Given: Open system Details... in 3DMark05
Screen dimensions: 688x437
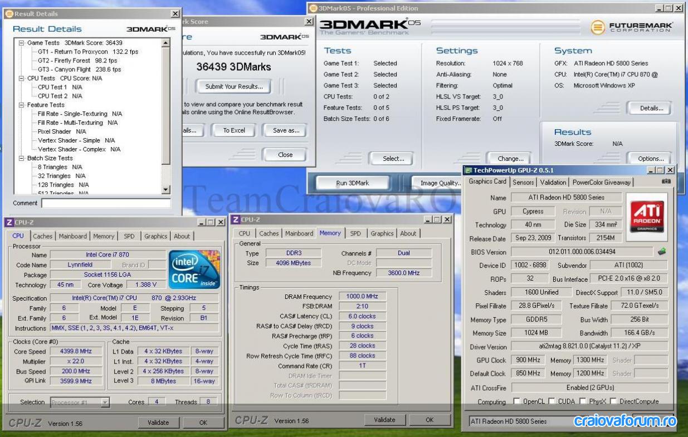Looking at the screenshot, I should [x=651, y=108].
